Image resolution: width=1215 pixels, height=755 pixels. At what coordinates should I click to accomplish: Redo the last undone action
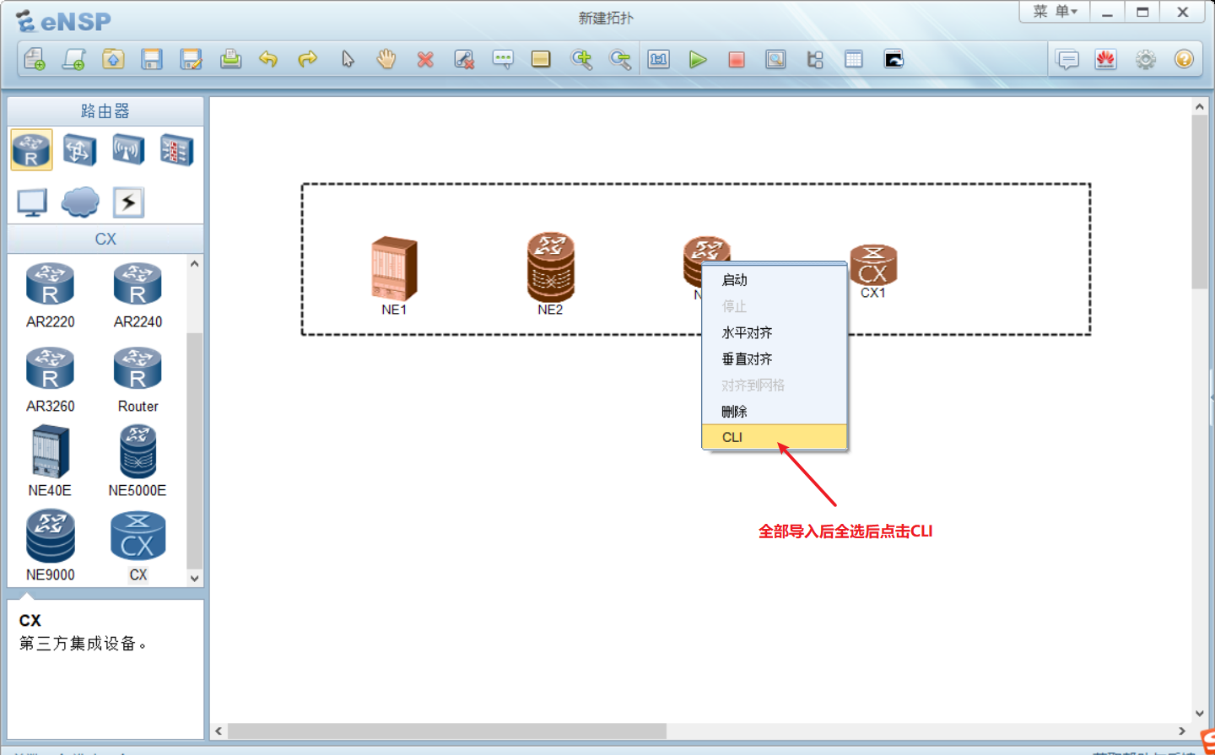point(308,59)
